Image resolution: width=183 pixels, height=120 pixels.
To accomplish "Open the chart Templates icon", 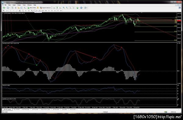I will click(85, 8).
